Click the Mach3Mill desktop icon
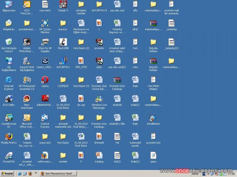 coord(63,42)
